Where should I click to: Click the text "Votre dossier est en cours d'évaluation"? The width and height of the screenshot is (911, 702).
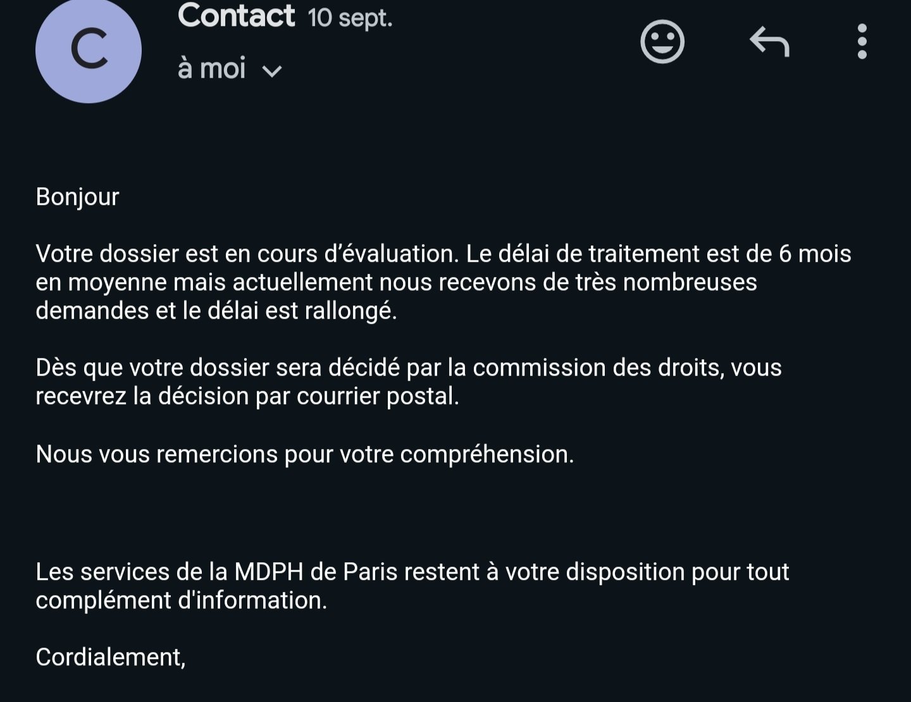pos(245,254)
